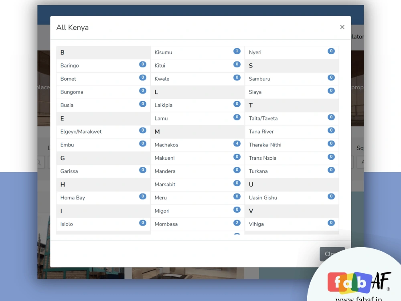Click the Mombasa count badge showing 2
The height and width of the screenshot is (301, 401).
pos(237,223)
